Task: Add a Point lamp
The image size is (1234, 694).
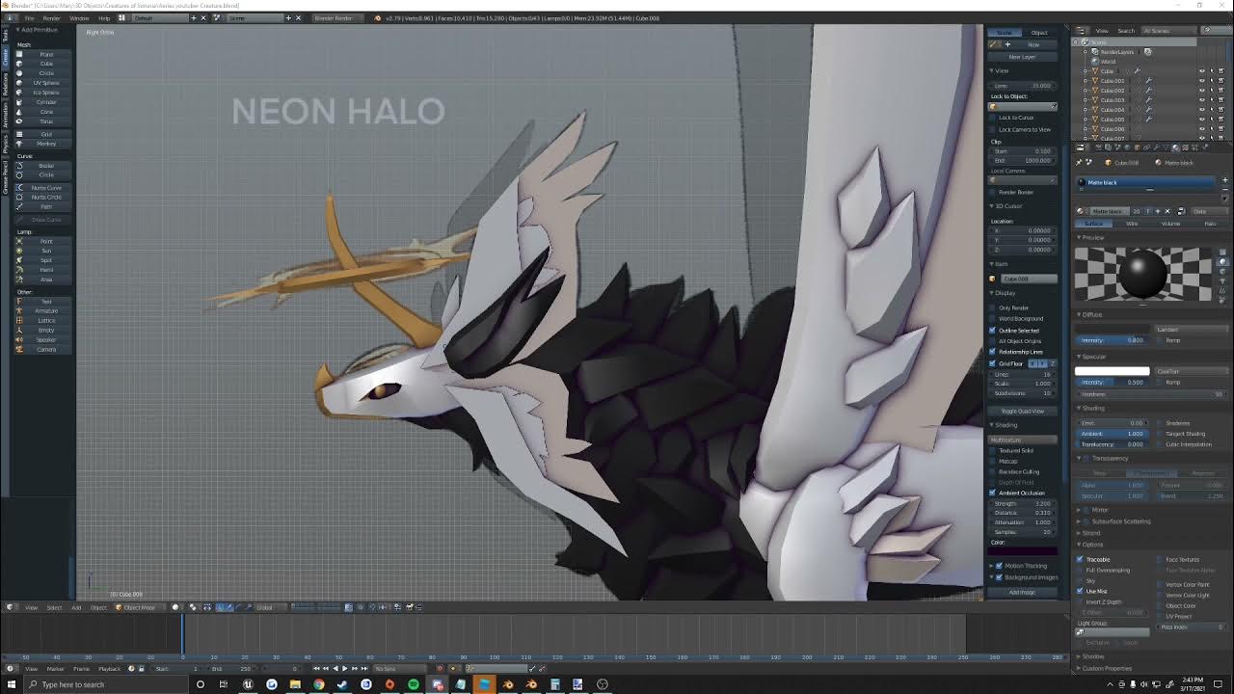Action: pyautogui.click(x=45, y=241)
